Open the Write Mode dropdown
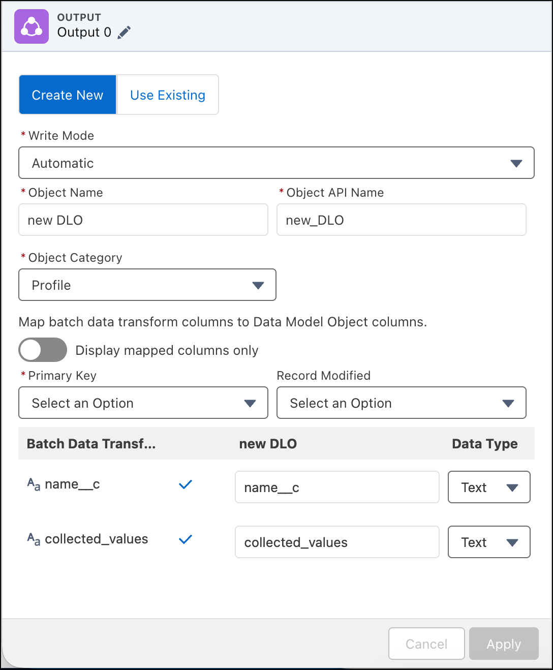Image resolution: width=553 pixels, height=670 pixels. coord(276,163)
